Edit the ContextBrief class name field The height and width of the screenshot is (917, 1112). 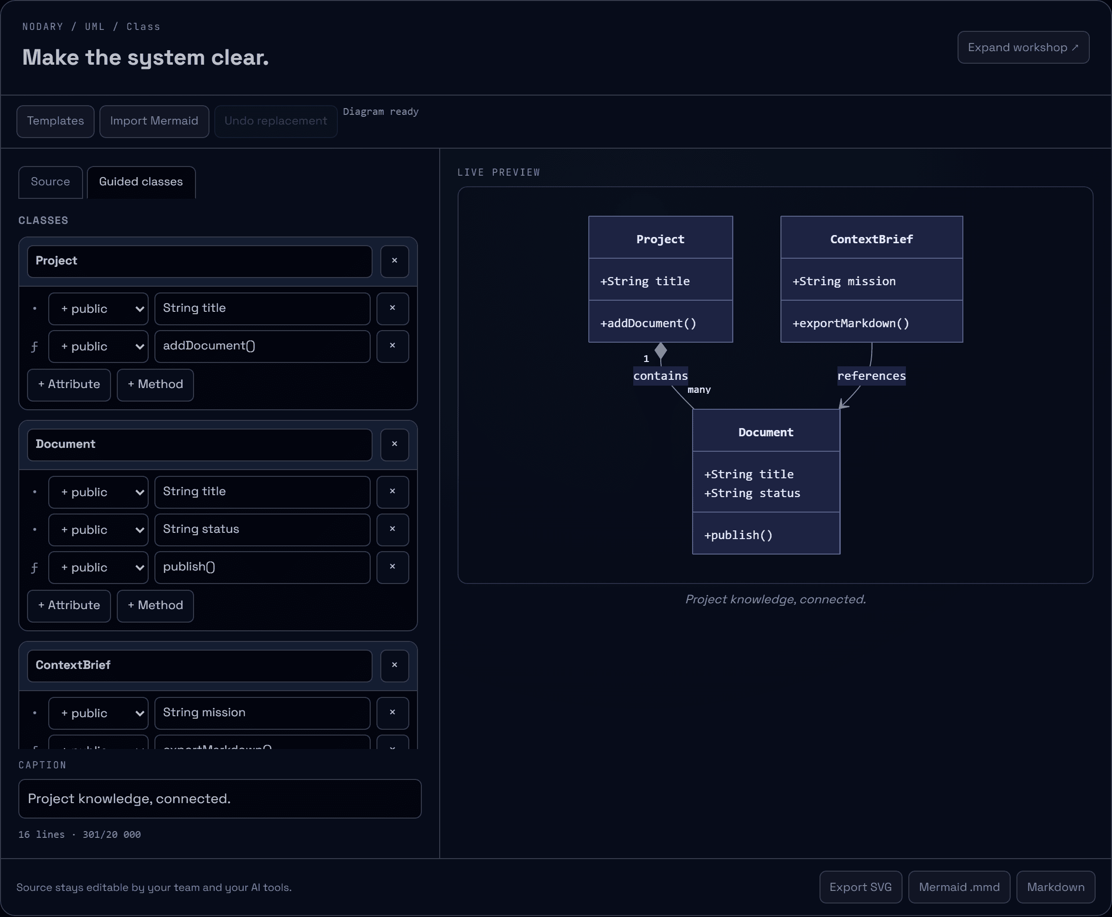(200, 666)
